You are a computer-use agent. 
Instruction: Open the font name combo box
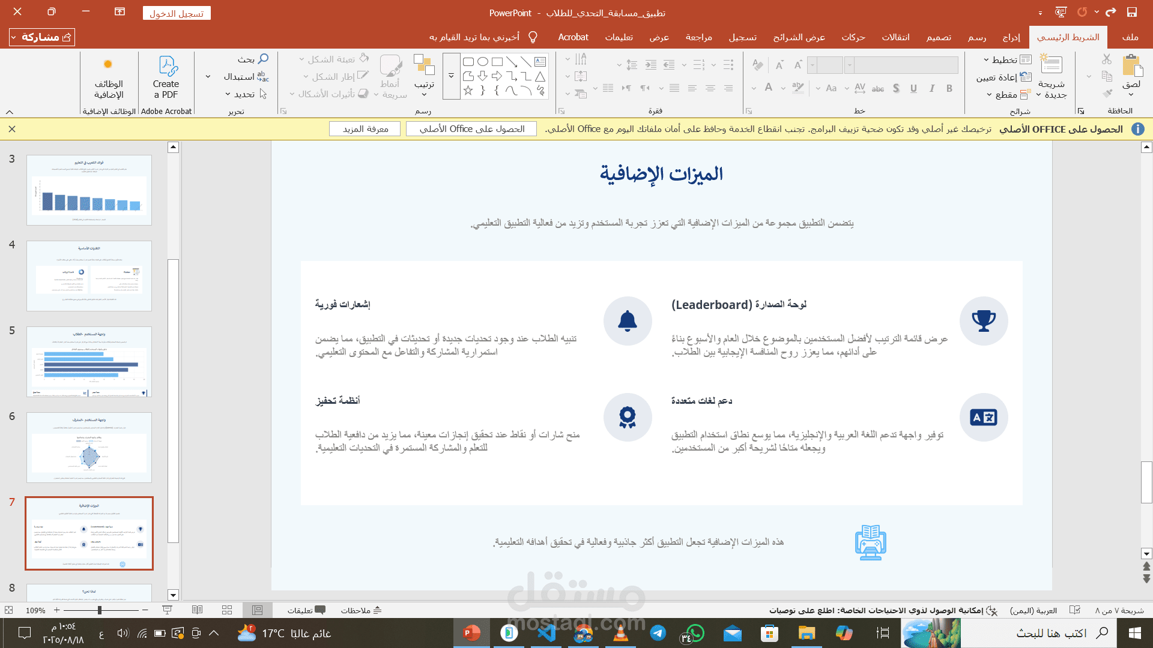(x=902, y=65)
